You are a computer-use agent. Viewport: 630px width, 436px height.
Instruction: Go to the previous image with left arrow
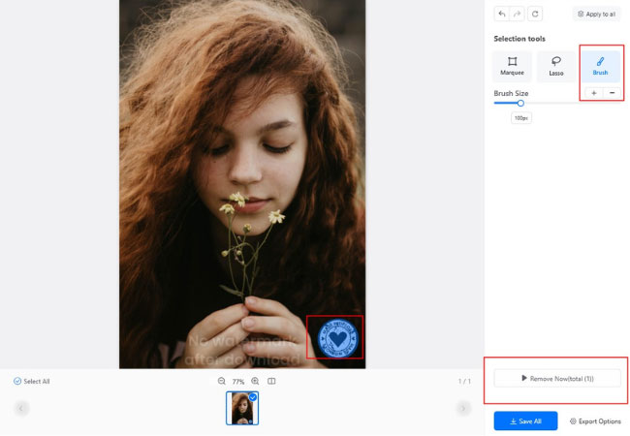point(21,409)
